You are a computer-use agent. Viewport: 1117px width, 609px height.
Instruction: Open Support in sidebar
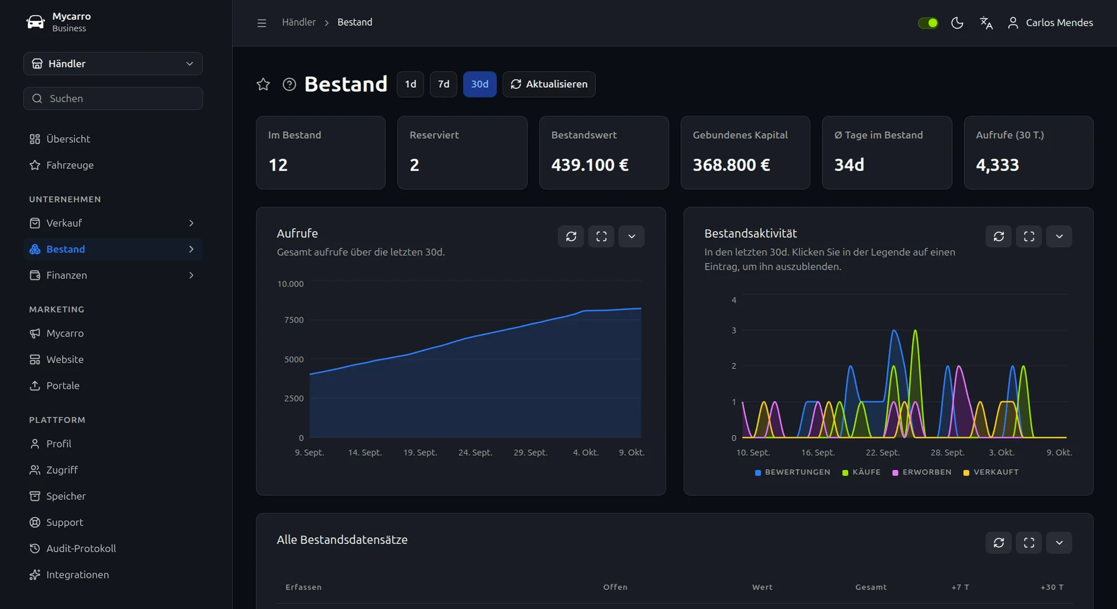coord(113,522)
